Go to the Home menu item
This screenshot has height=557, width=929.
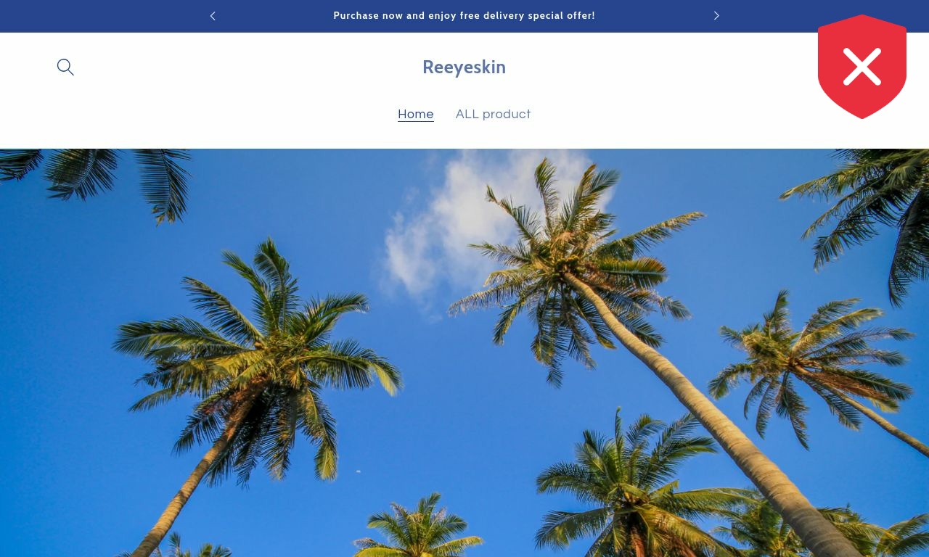[416, 115]
